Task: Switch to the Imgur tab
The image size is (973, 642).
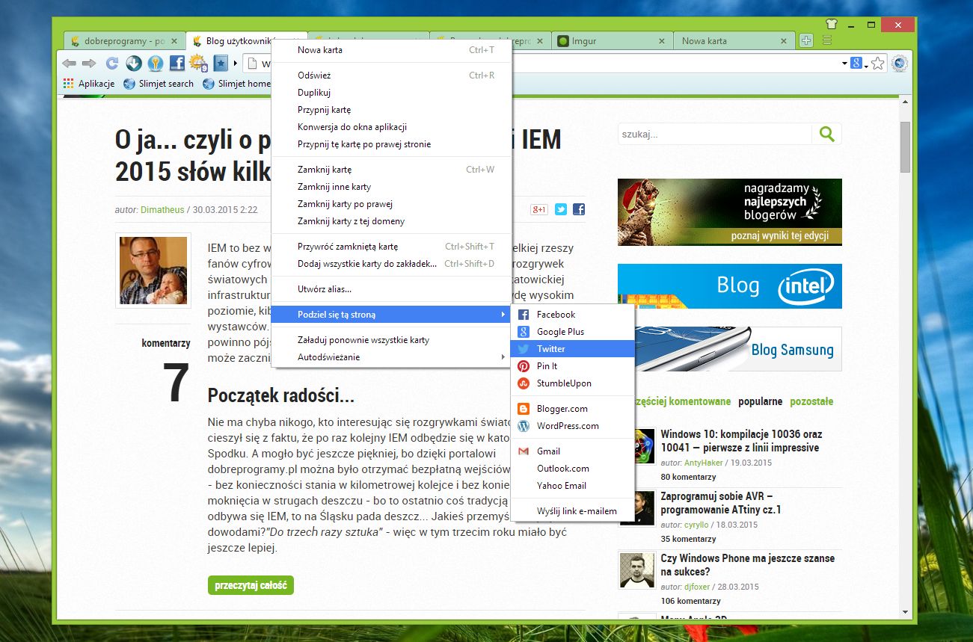Action: click(x=613, y=41)
